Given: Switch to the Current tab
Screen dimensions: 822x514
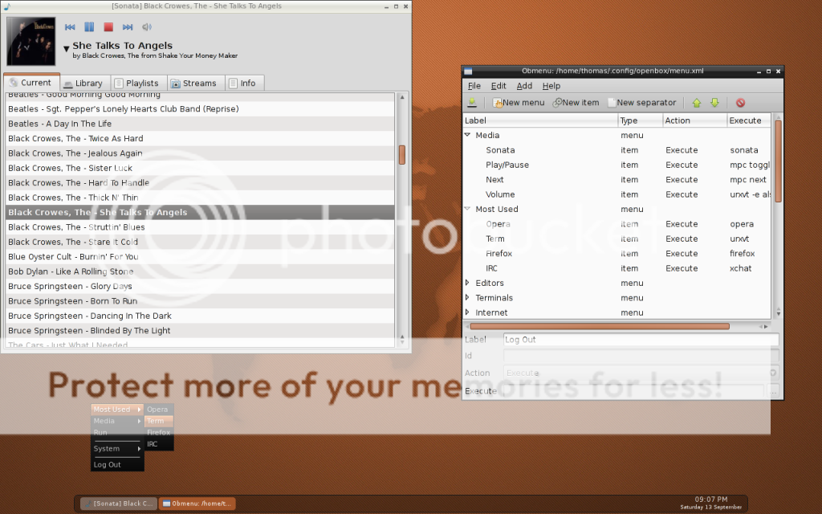Looking at the screenshot, I should [x=31, y=83].
